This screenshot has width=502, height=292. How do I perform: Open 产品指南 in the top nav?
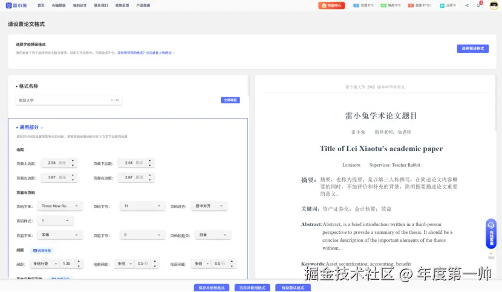click(x=143, y=5)
